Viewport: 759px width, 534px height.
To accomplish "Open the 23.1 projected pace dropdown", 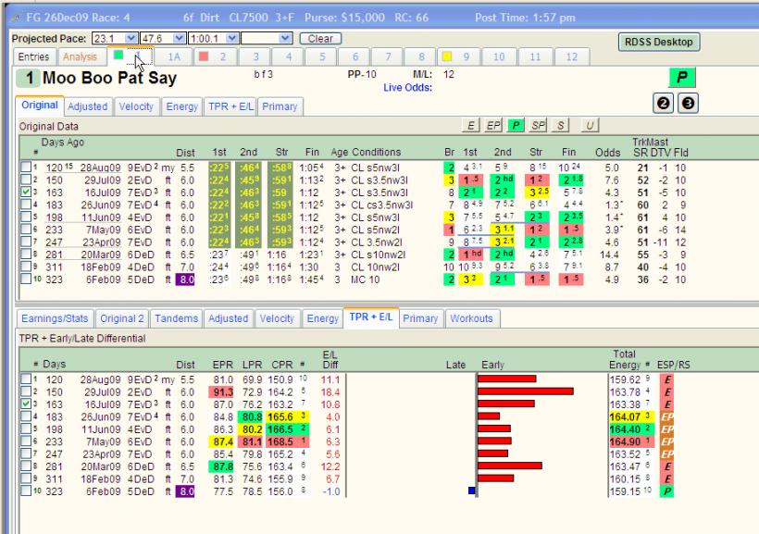I will pos(131,38).
